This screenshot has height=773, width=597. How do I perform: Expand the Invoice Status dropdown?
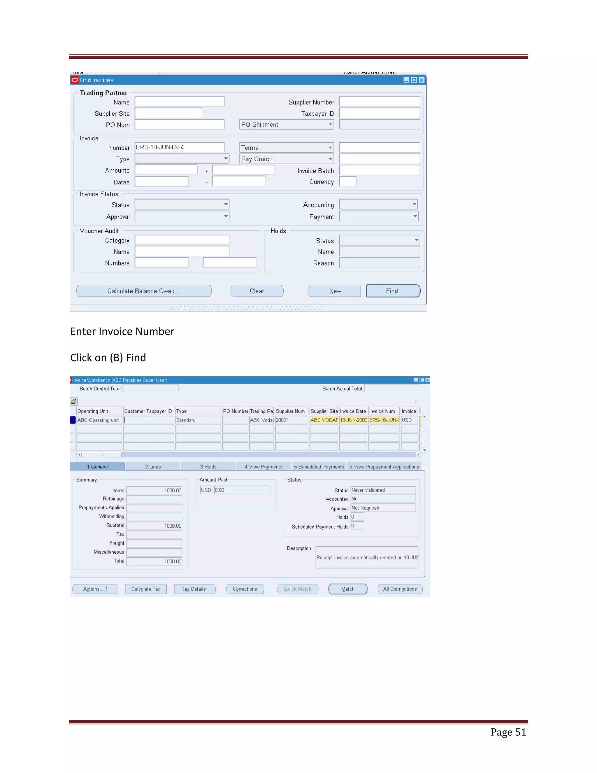click(x=182, y=204)
